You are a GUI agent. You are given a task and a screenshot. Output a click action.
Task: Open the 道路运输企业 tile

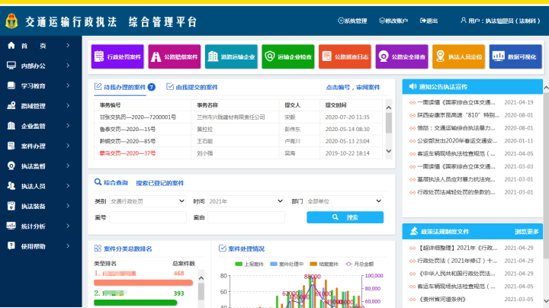231,56
